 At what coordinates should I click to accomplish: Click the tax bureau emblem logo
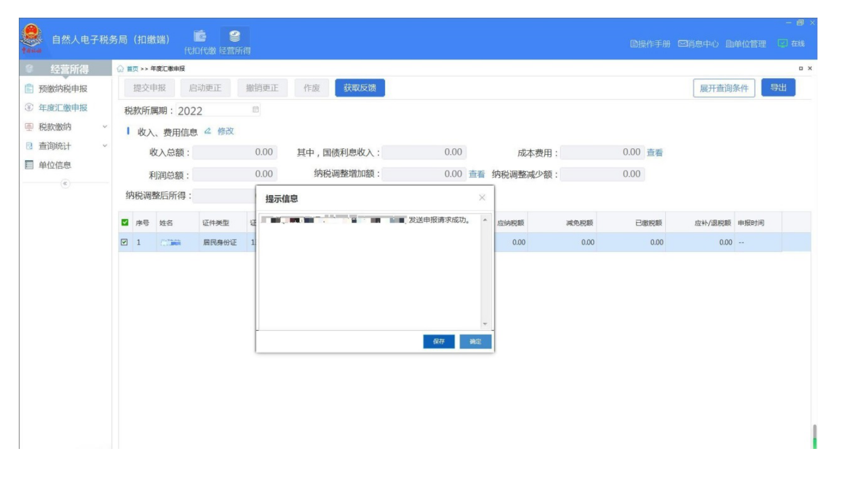pyautogui.click(x=32, y=38)
